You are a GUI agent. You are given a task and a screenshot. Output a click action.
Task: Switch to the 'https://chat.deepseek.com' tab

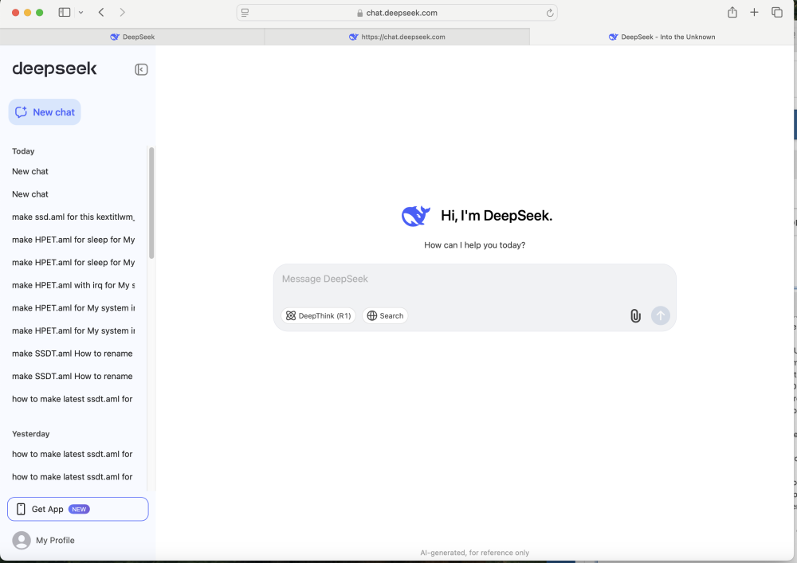397,37
